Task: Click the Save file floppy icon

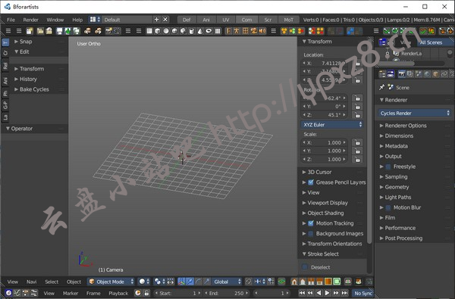Action: pyautogui.click(x=59, y=31)
